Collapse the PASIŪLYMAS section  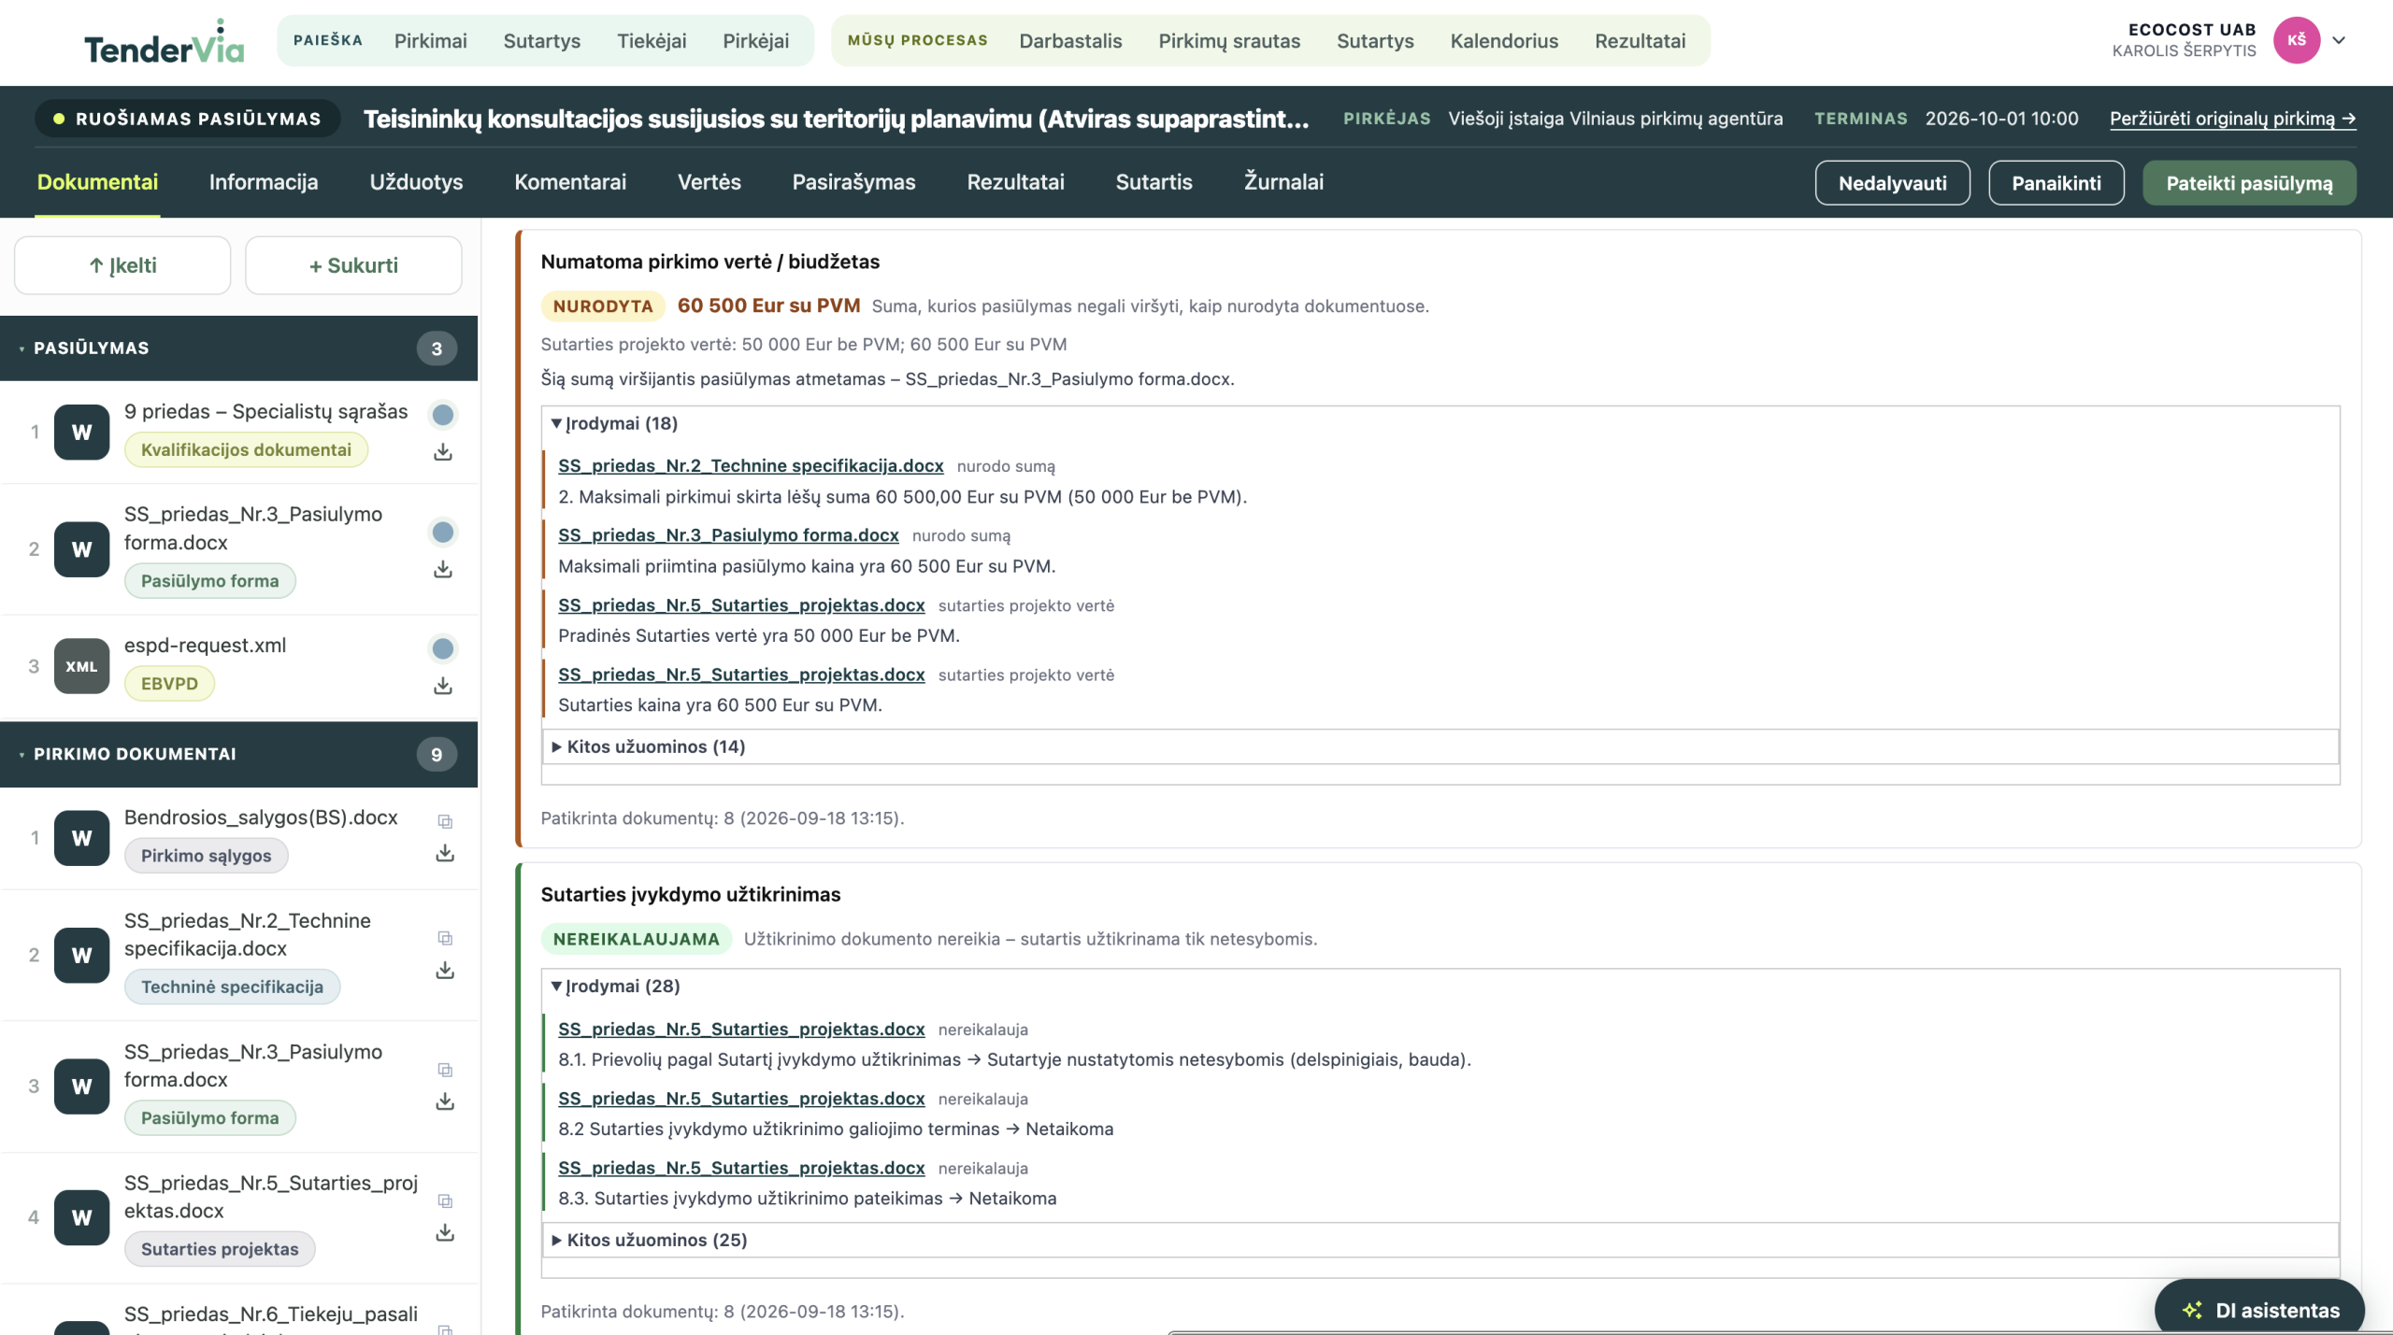click(x=238, y=348)
